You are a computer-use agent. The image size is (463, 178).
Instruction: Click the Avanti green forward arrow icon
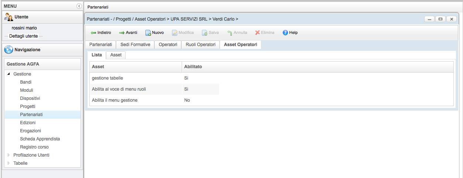[x=122, y=33]
